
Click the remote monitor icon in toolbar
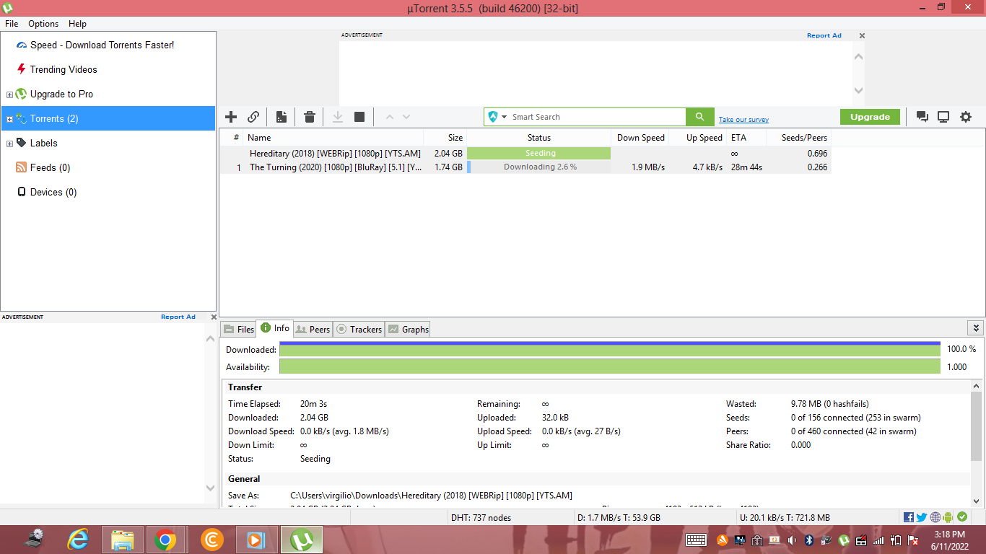[943, 117]
